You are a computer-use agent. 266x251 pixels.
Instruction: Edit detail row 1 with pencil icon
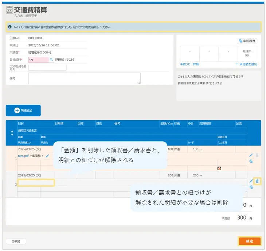pyautogui.click(x=251, y=155)
